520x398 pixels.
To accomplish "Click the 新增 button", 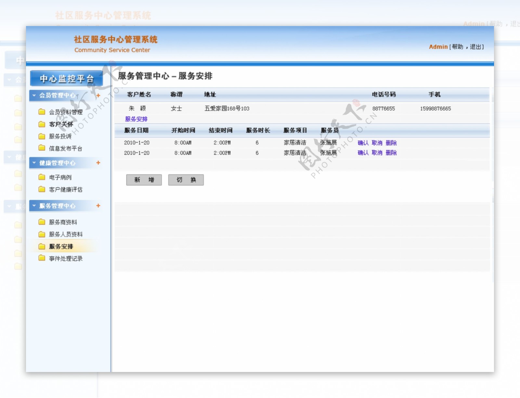I will click(x=144, y=180).
